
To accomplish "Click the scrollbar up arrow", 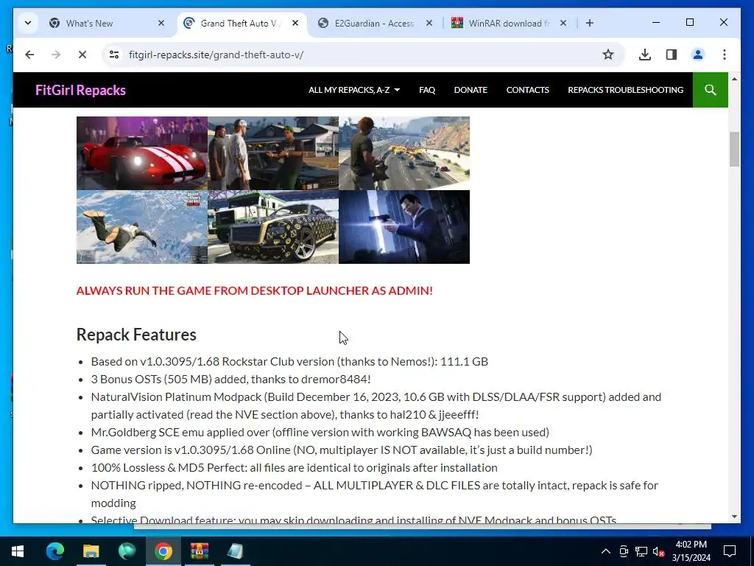I will click(x=734, y=78).
